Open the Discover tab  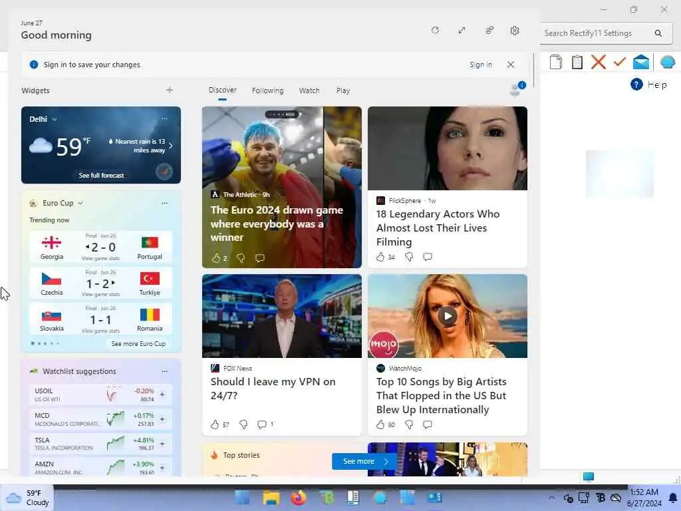tap(222, 90)
